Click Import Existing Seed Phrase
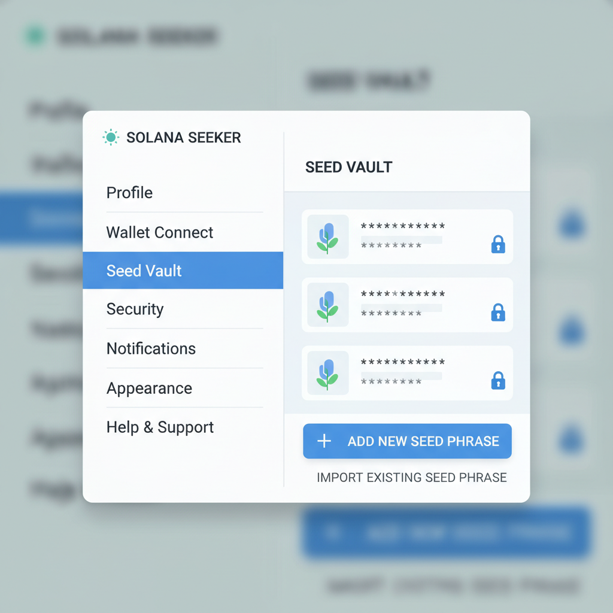This screenshot has height=613, width=613. (412, 477)
